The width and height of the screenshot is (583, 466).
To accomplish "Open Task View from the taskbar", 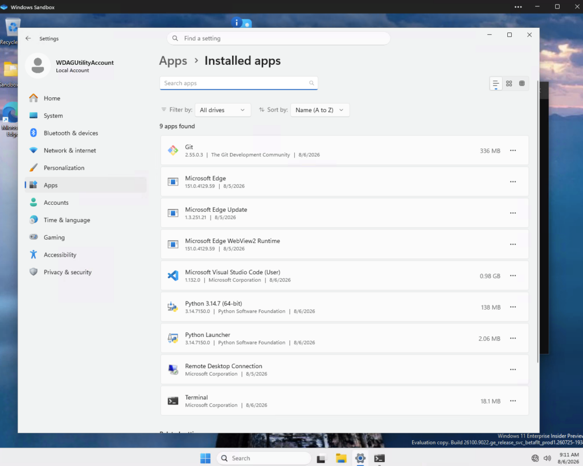I will [x=321, y=458].
